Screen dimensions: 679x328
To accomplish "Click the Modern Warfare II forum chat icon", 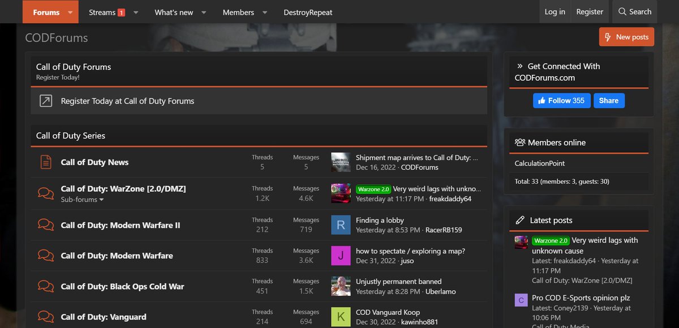I will tap(46, 225).
